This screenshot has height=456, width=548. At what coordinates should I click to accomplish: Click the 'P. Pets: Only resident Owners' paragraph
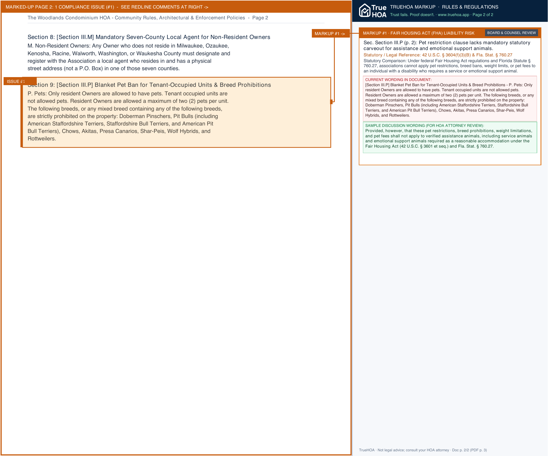pyautogui.click(x=128, y=116)
